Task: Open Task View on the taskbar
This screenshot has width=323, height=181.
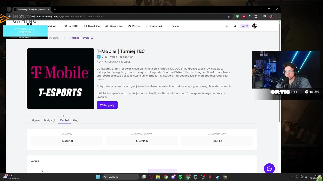Action: click(x=144, y=177)
